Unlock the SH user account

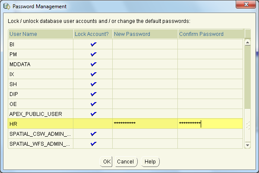(x=94, y=84)
